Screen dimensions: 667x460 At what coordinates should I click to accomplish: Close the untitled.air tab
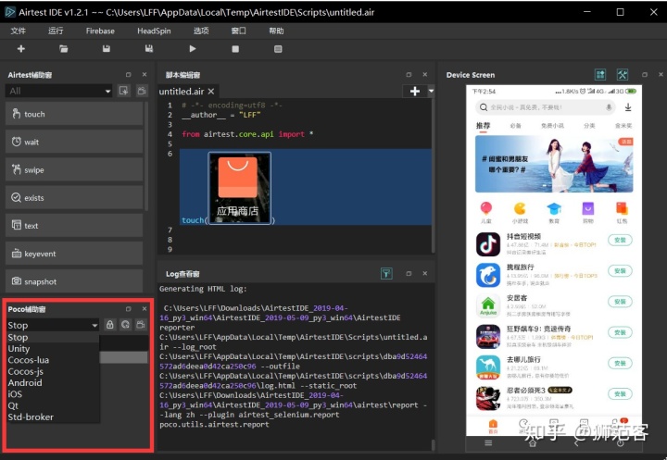point(211,92)
